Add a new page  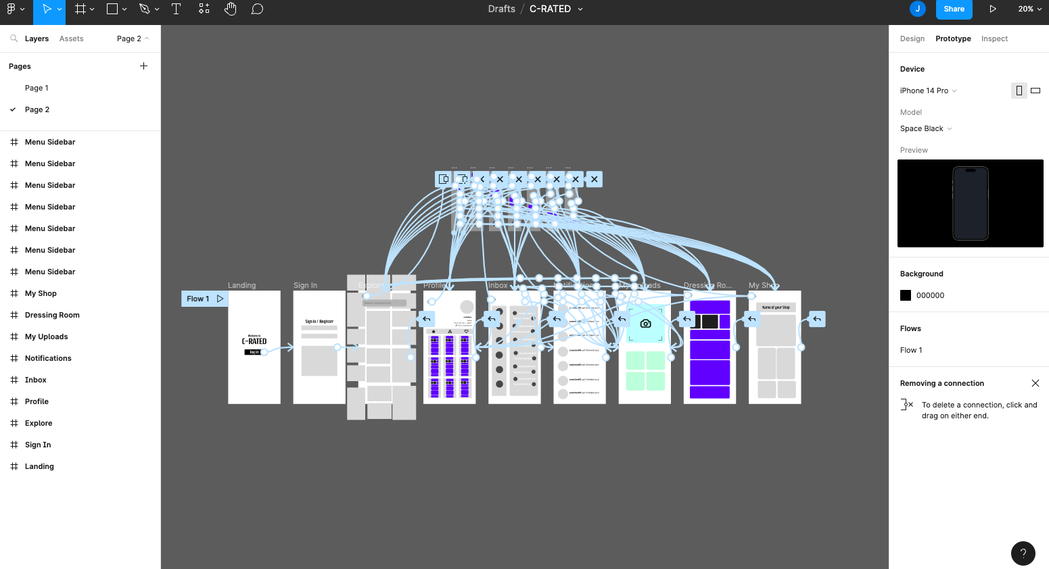click(143, 66)
